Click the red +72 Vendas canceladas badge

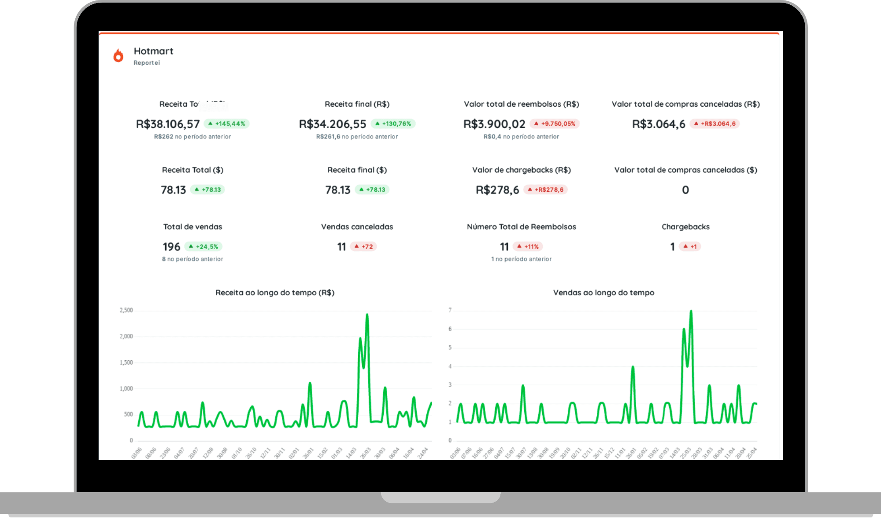[x=364, y=246]
